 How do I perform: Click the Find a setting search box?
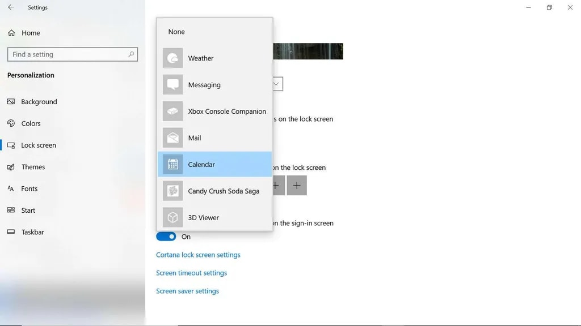click(68, 54)
